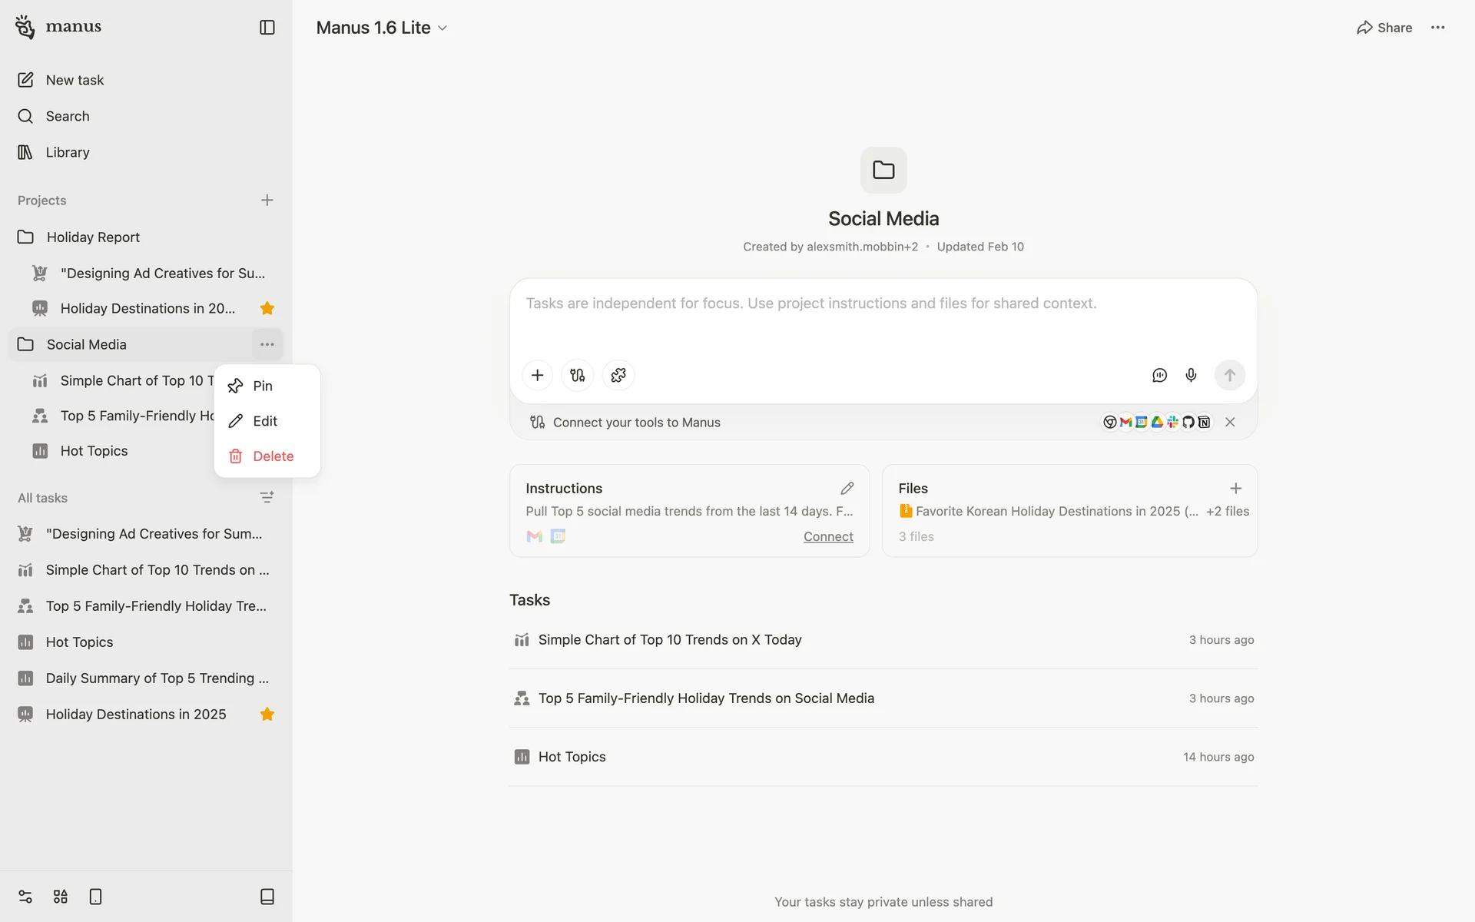
Task: Open the All tasks filter options
Action: click(267, 498)
